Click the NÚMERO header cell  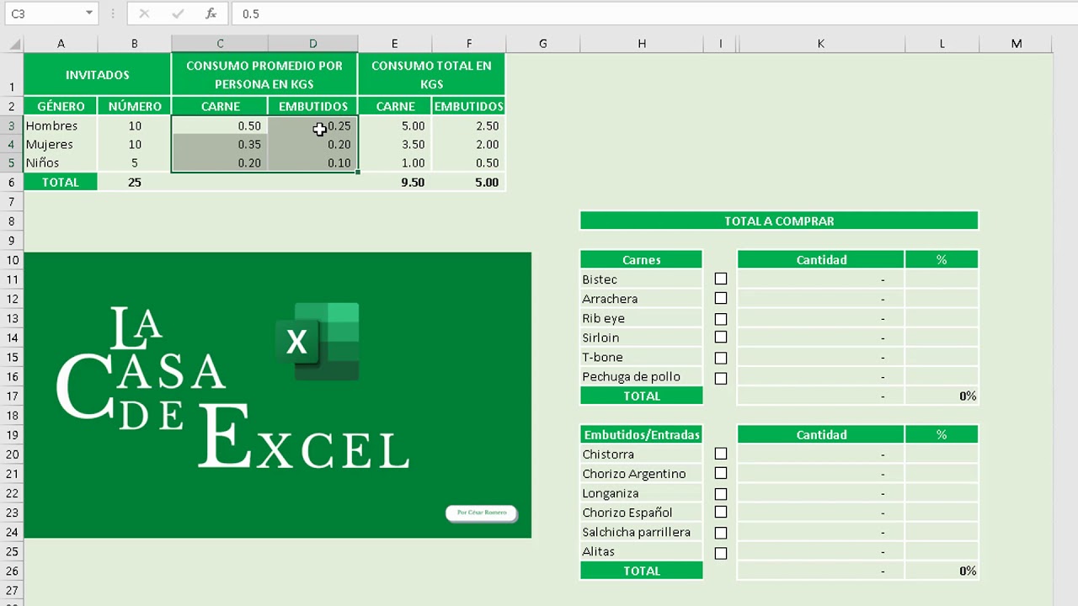click(135, 106)
